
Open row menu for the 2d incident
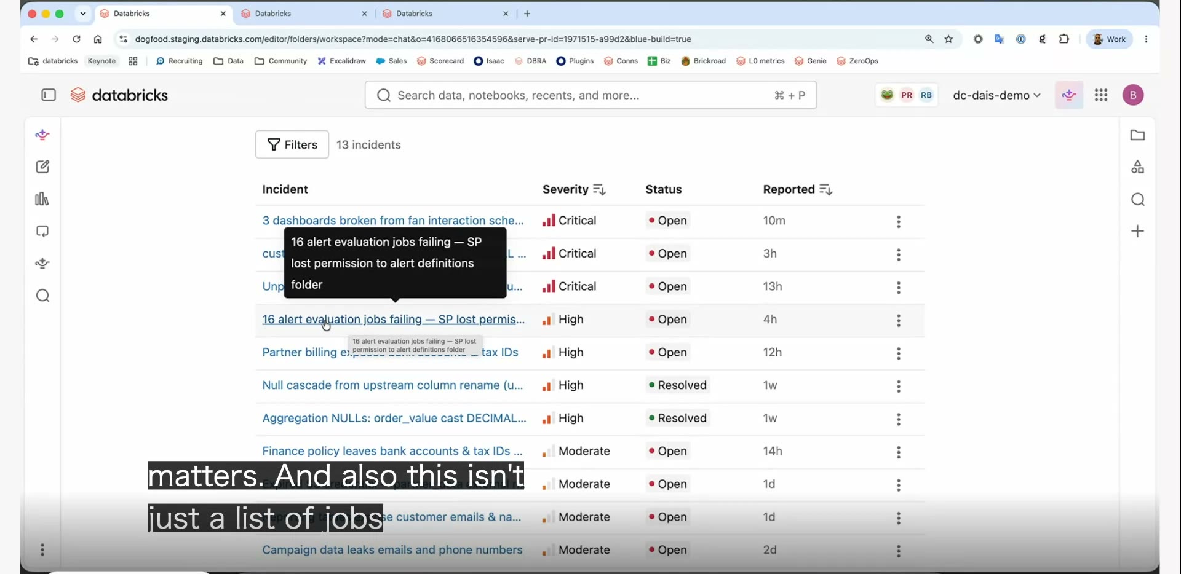pyautogui.click(x=899, y=551)
